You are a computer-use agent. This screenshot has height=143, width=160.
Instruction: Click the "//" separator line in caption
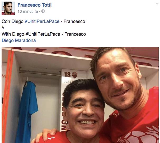3,28
